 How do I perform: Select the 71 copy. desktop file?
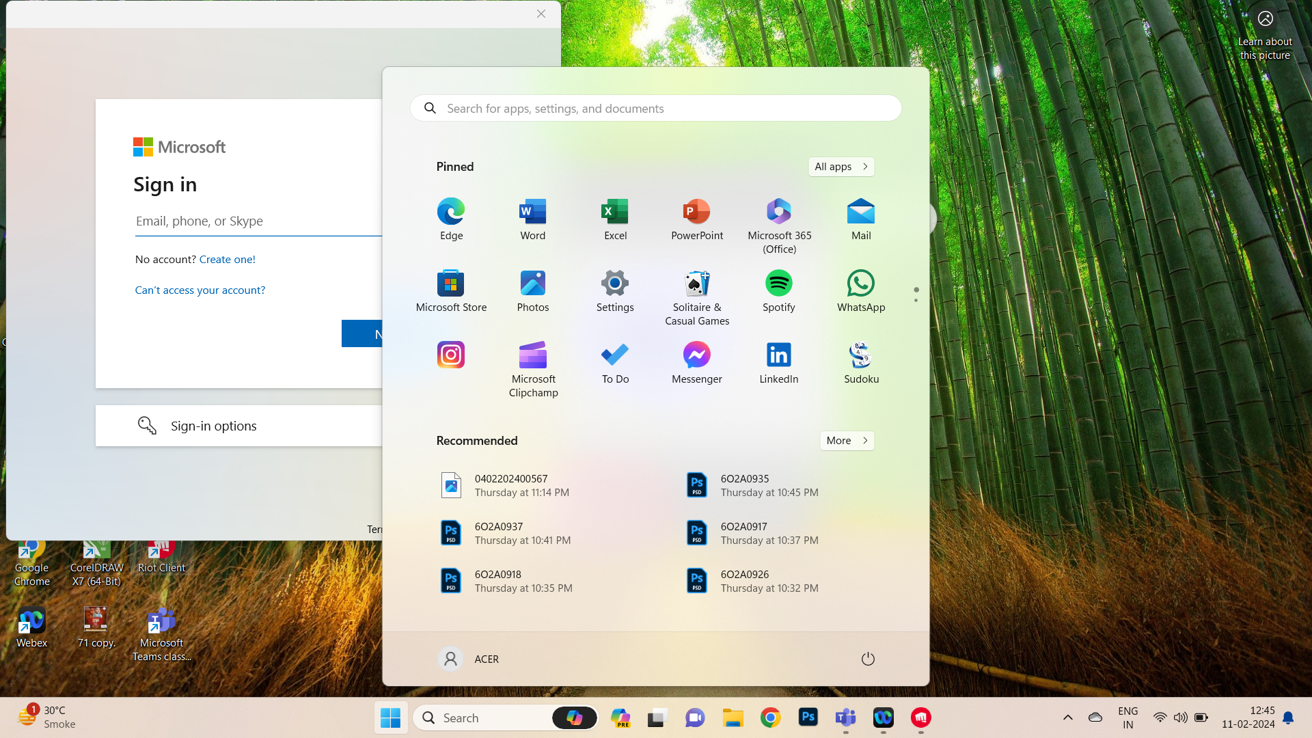tap(96, 627)
